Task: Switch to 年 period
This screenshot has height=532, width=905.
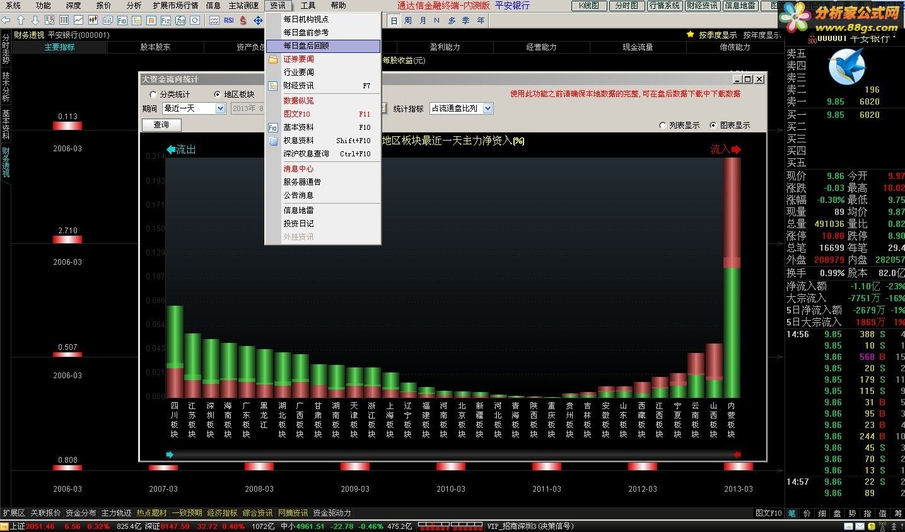Action: [481, 20]
